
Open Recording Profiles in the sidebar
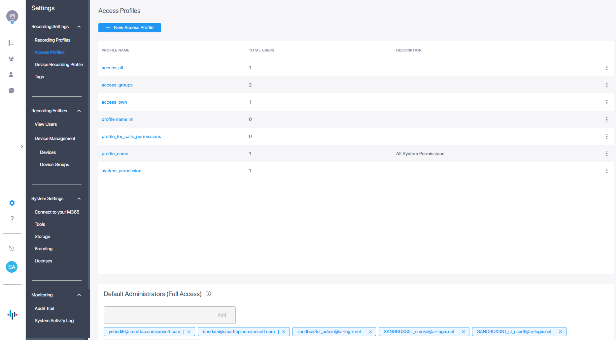(x=52, y=40)
